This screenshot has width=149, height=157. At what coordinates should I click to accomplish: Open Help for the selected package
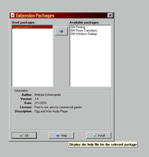coord(61,135)
